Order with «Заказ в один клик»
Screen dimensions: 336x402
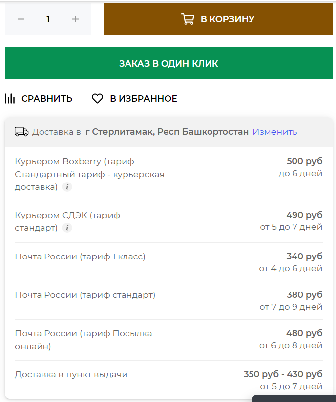168,63
